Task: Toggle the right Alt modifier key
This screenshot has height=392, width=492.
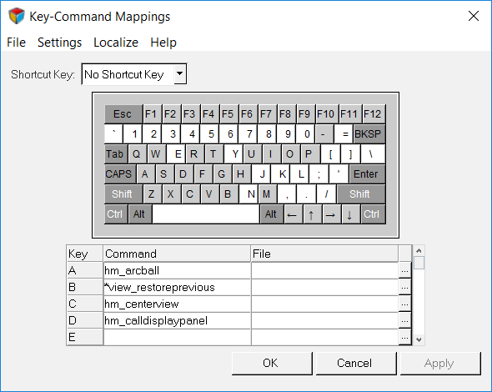Action: click(272, 214)
